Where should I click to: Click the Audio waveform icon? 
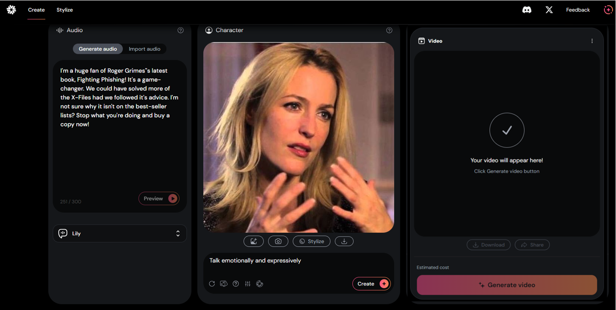point(60,30)
